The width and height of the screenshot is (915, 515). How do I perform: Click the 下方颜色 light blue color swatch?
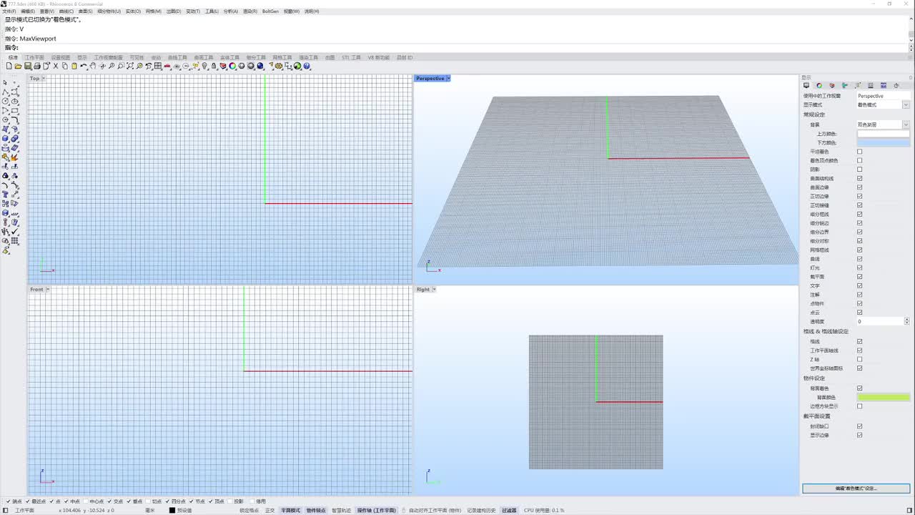pyautogui.click(x=884, y=143)
